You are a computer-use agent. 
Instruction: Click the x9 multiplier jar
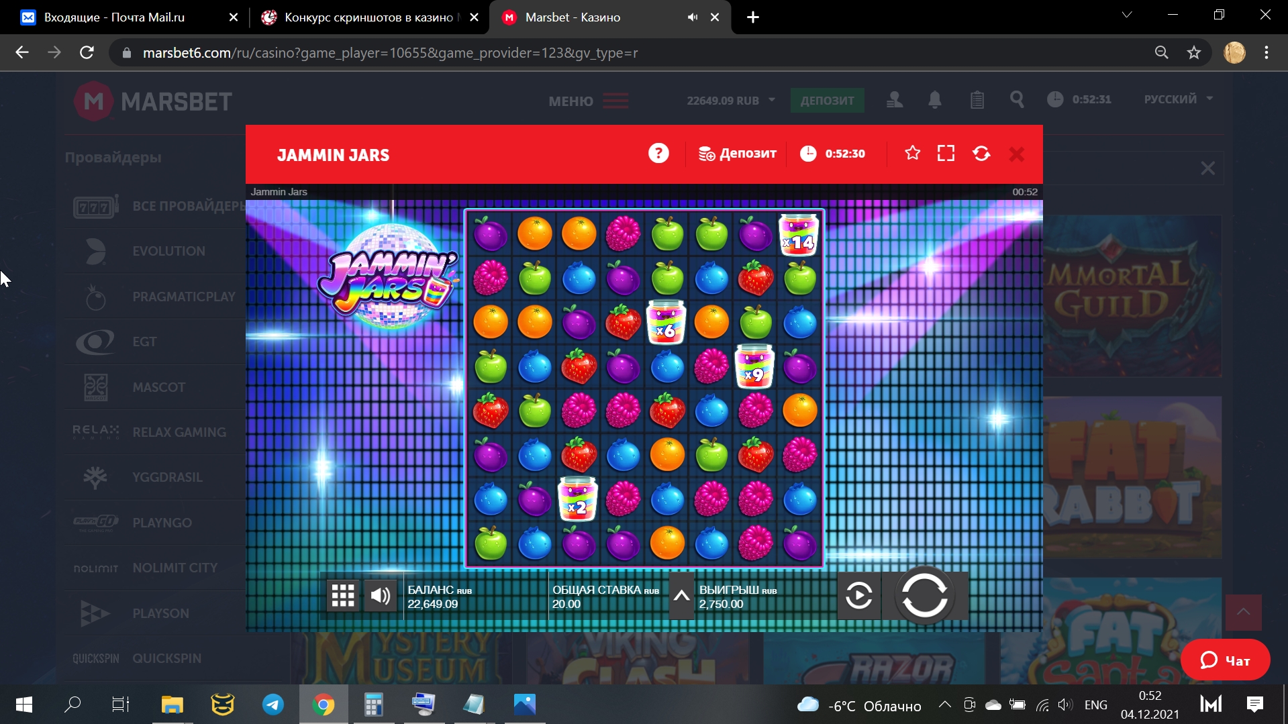pos(754,366)
